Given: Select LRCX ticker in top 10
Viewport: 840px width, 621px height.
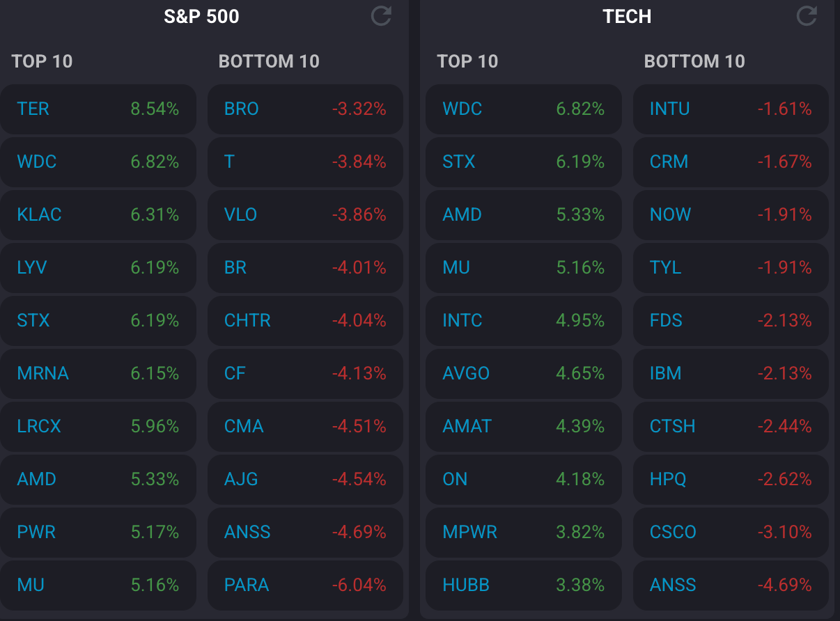Looking at the screenshot, I should pos(40,427).
